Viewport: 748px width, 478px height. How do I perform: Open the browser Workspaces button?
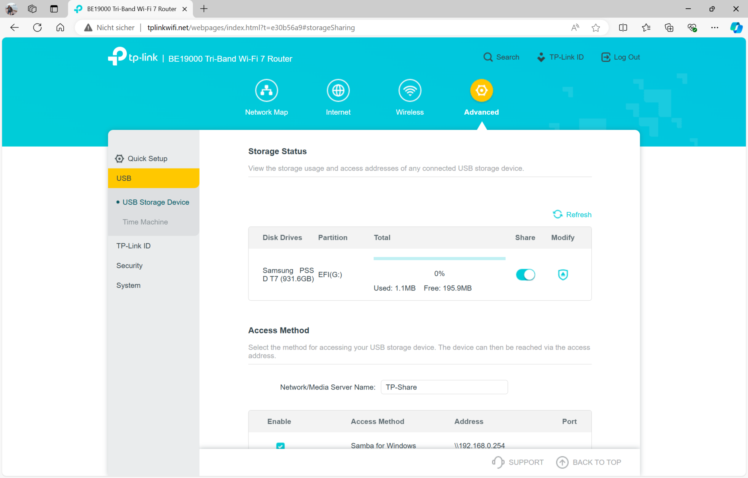32,9
